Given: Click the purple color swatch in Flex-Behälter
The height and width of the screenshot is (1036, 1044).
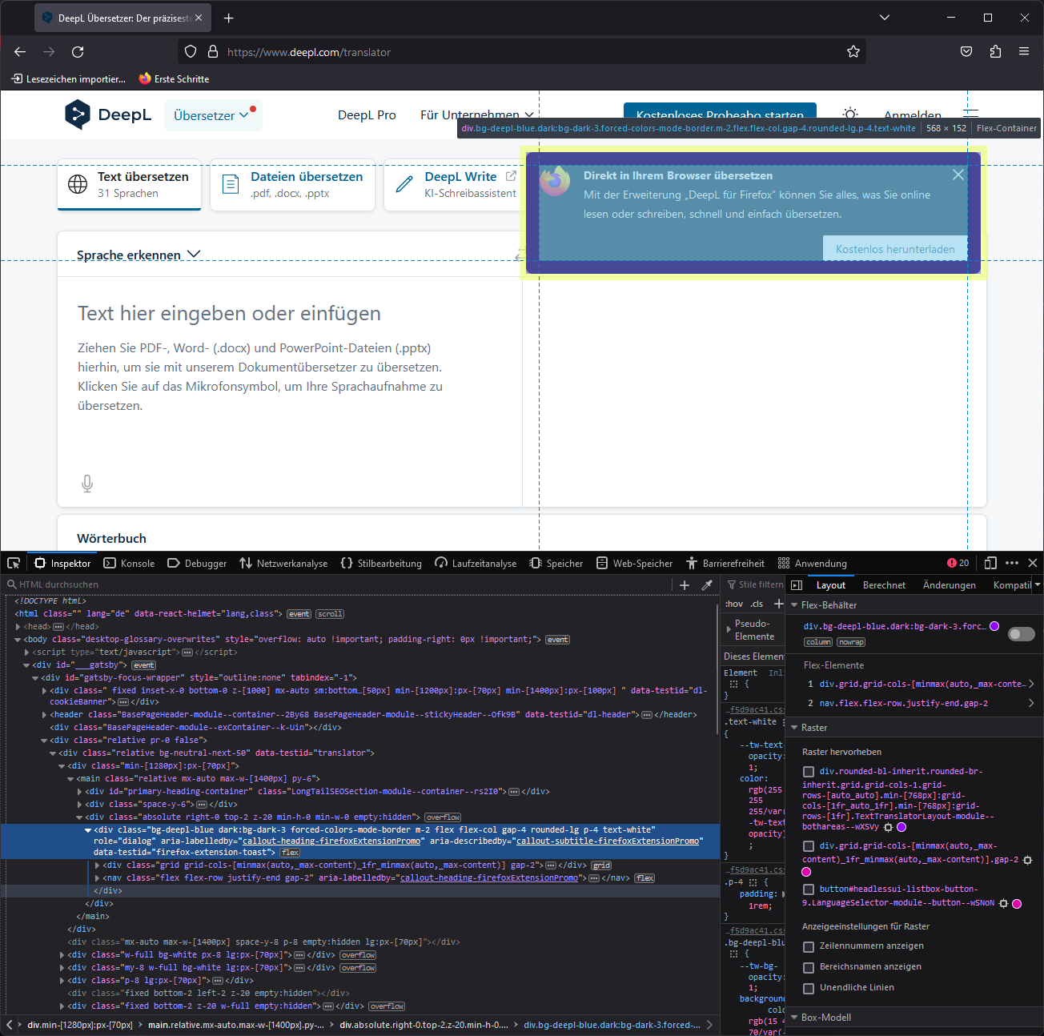Looking at the screenshot, I should pyautogui.click(x=994, y=625).
